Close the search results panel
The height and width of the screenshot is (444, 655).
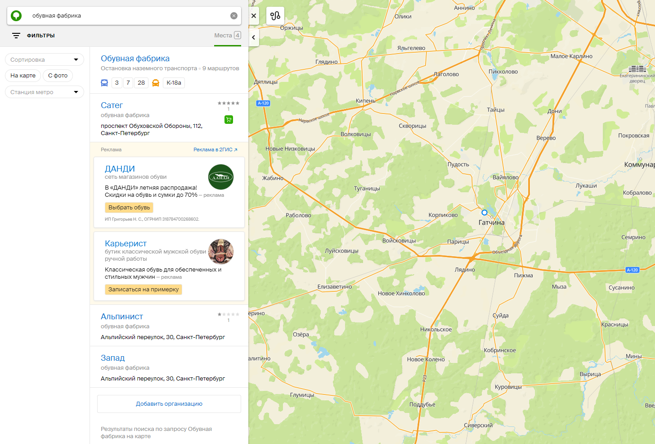coord(254,16)
